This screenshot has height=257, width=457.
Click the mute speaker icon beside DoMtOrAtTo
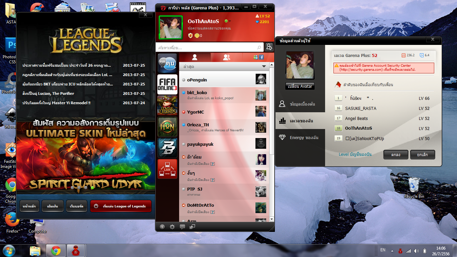[x=183, y=205]
